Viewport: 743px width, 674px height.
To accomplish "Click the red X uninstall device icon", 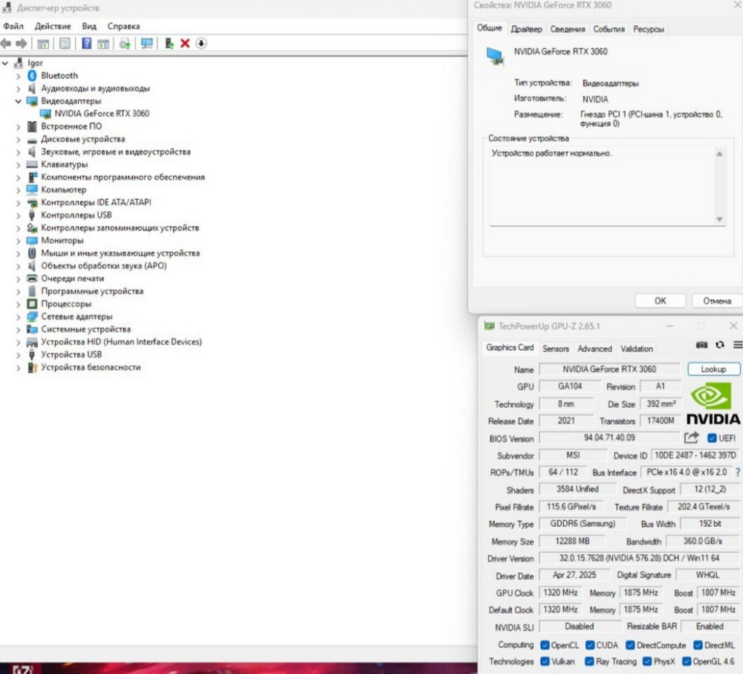I will [185, 44].
